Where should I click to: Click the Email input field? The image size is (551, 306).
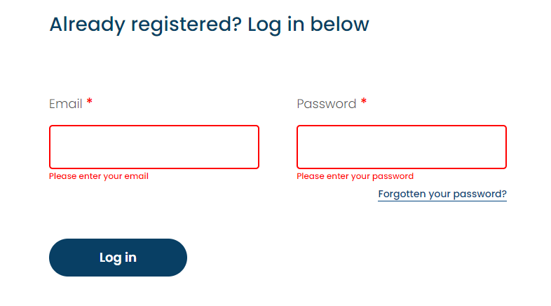click(x=154, y=147)
